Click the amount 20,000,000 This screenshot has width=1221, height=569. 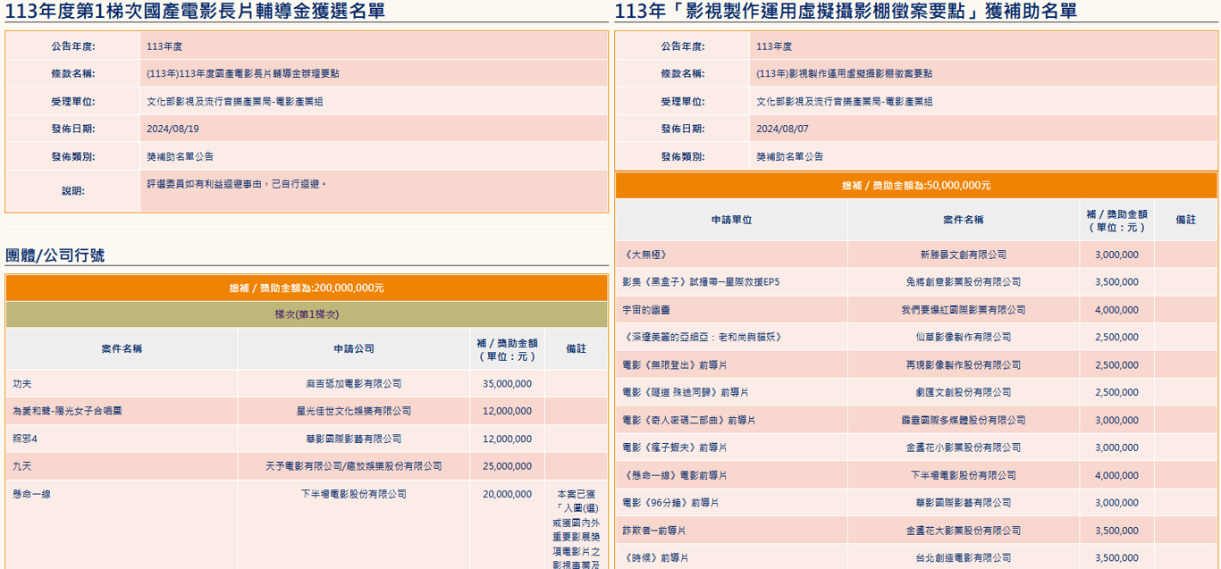(x=507, y=494)
